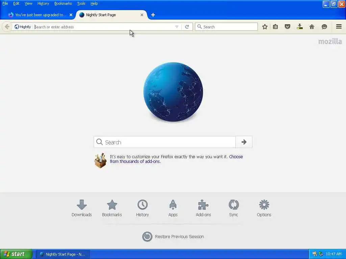The height and width of the screenshot is (259, 346).
Task: Open the downloads panel toolbar icon
Action: 300,27
